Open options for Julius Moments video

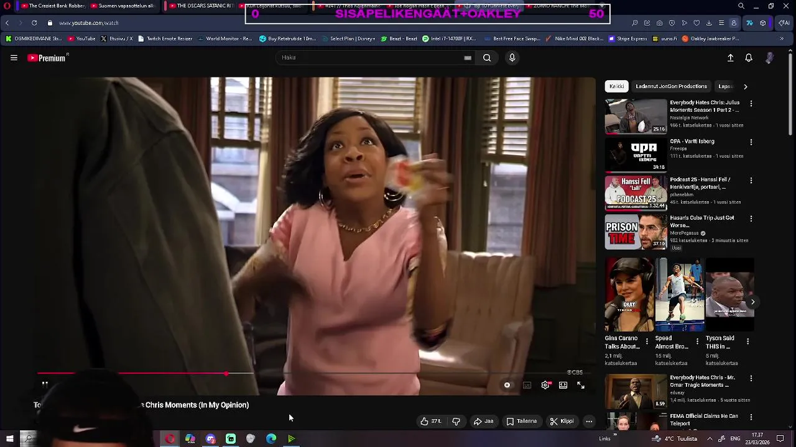(x=751, y=104)
